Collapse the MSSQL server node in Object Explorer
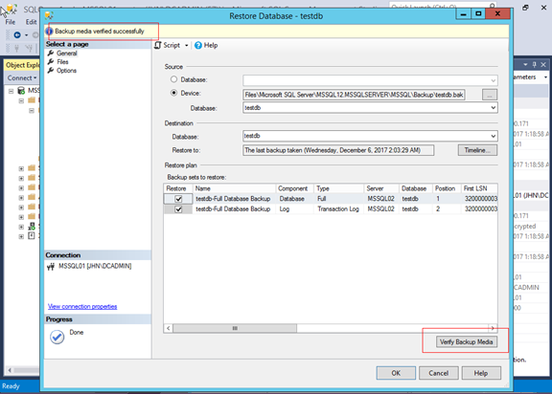Image resolution: width=552 pixels, height=394 pixels. [11, 91]
